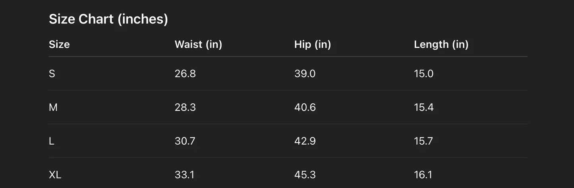The width and height of the screenshot is (574, 188).
Task: Click the Size Chart (inches) heading
Action: 108,19
